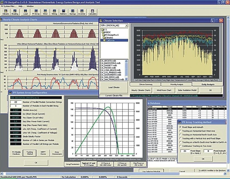Open the Load toolbar button
230x179 pixels.
click(25, 12)
